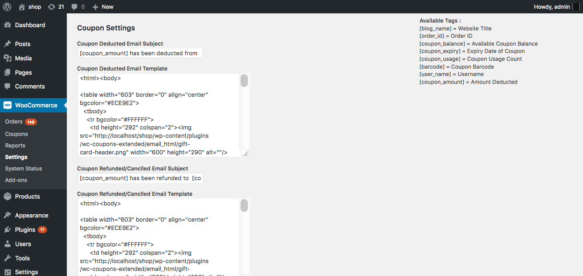This screenshot has width=583, height=276.
Task: Open WooCommerce Orders submenu item
Action: 14,122
